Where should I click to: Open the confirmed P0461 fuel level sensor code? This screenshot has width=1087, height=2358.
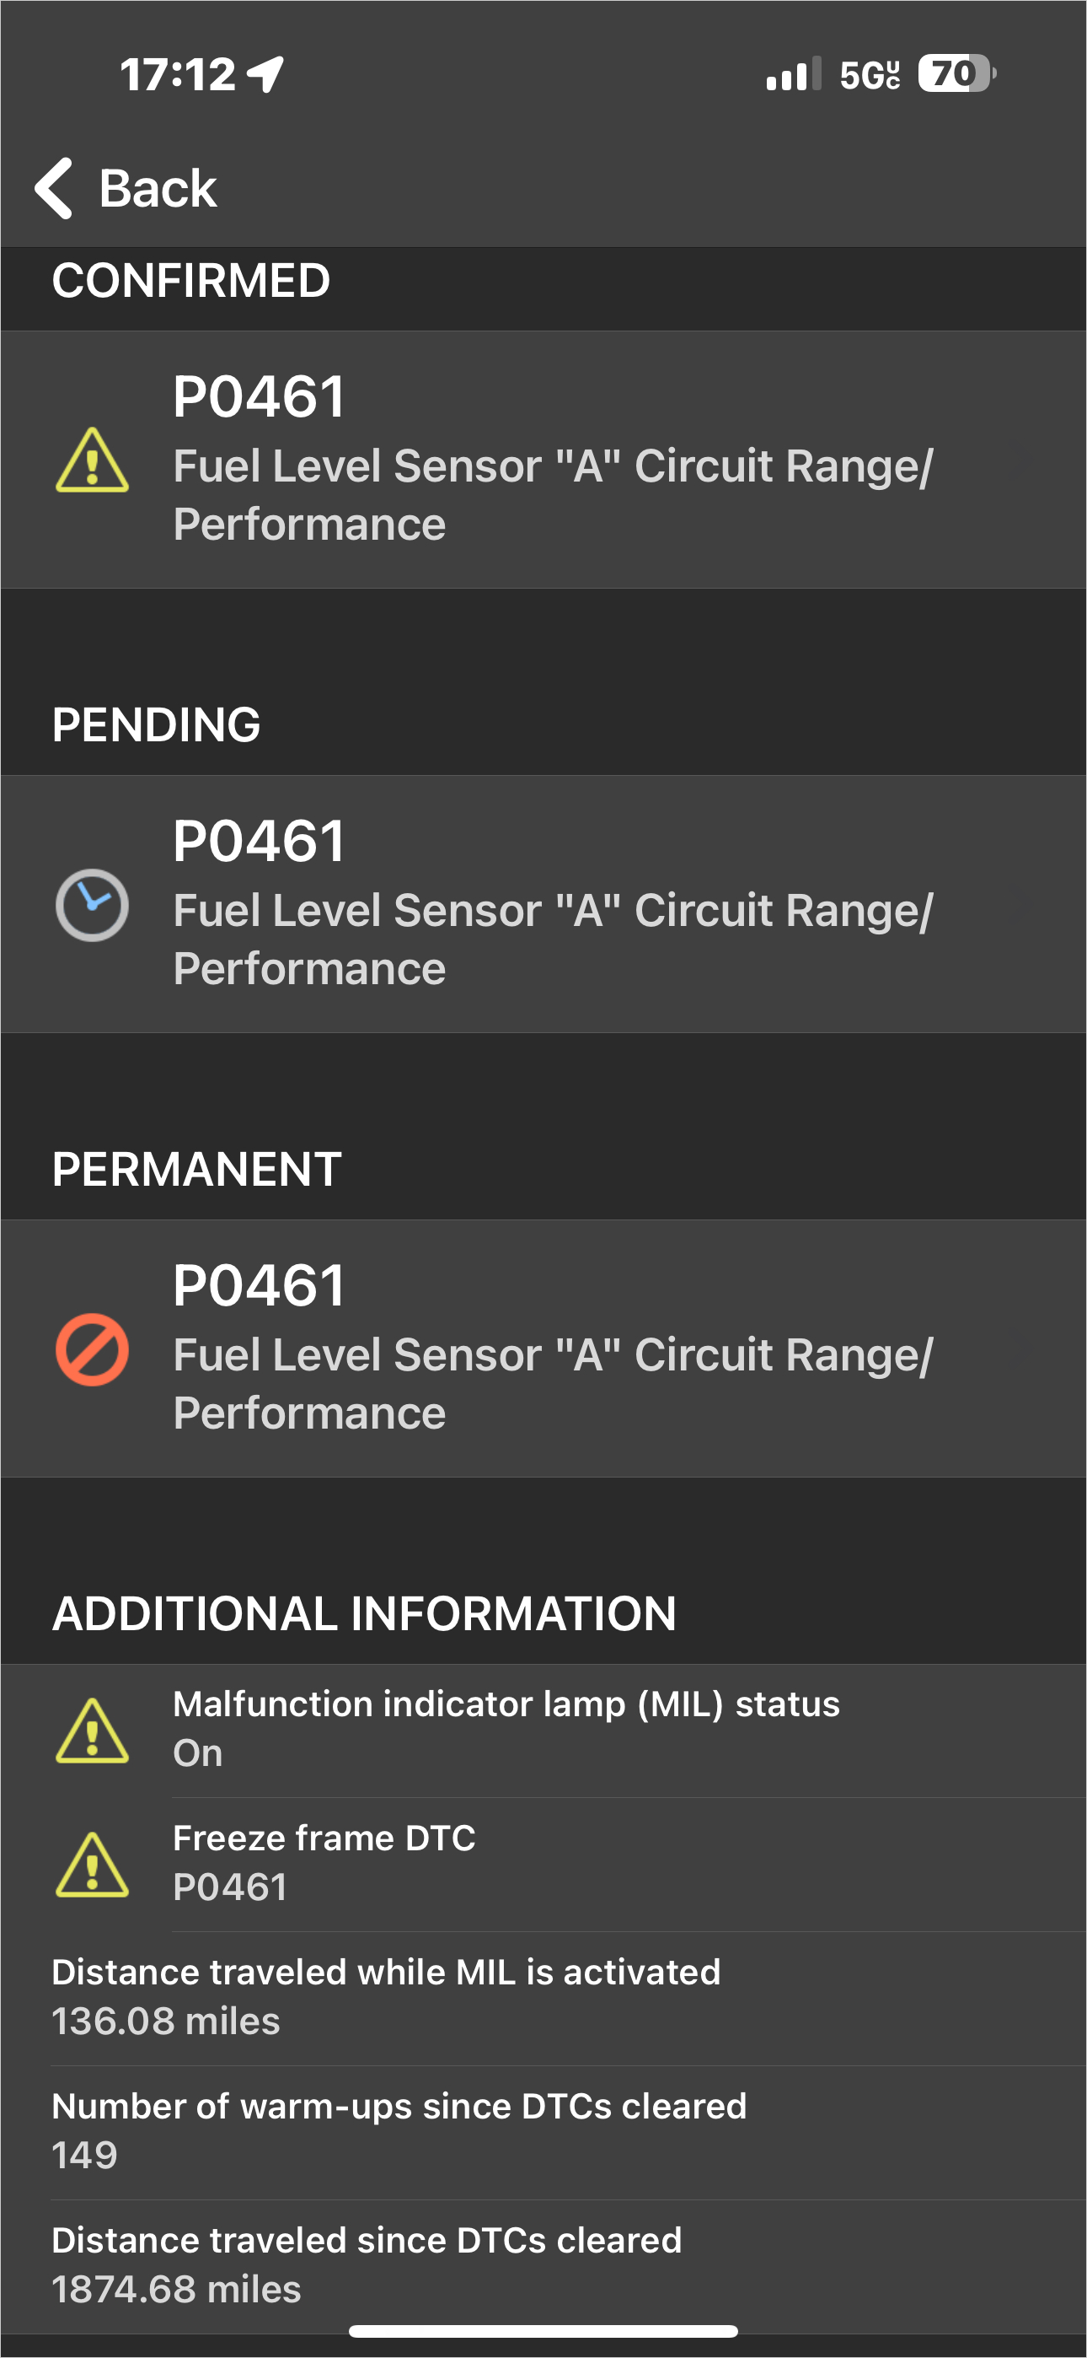(543, 460)
